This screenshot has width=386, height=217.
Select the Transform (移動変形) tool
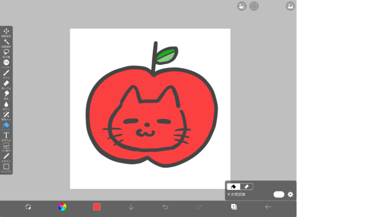tap(6, 32)
